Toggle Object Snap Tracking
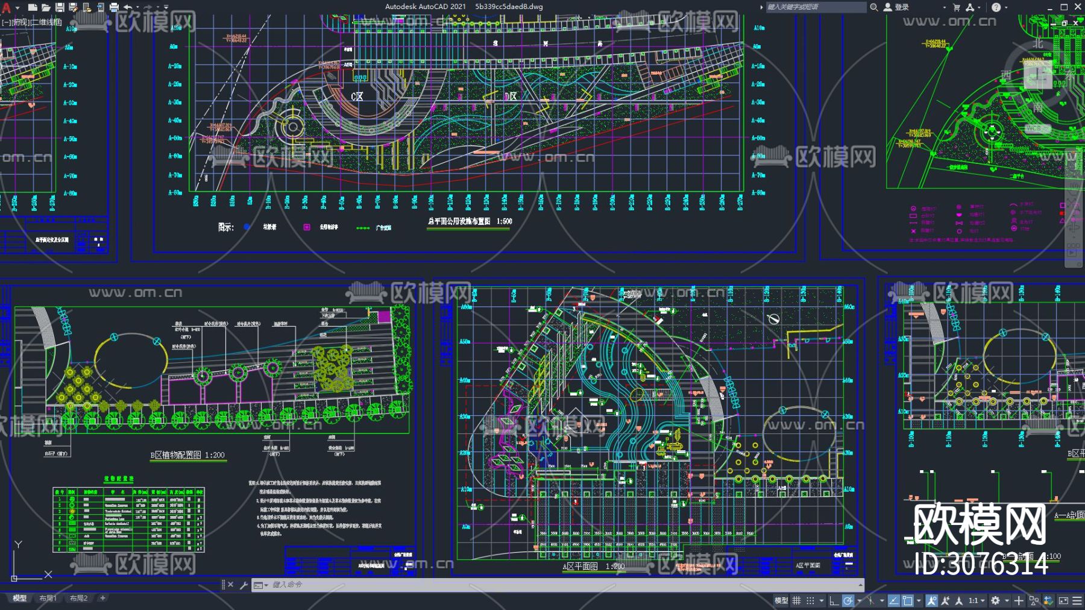The width and height of the screenshot is (1085, 610). (893, 600)
